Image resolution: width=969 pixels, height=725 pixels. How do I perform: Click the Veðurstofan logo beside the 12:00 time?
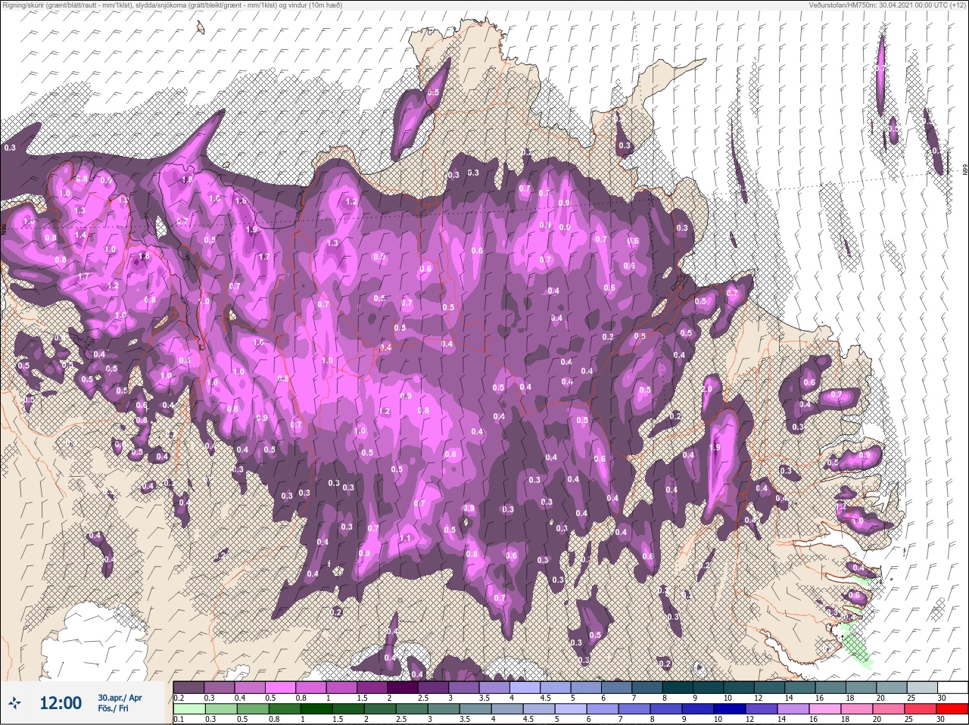[14, 704]
